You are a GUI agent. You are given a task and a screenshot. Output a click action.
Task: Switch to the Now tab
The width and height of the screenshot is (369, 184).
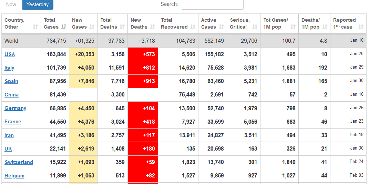(11, 4)
